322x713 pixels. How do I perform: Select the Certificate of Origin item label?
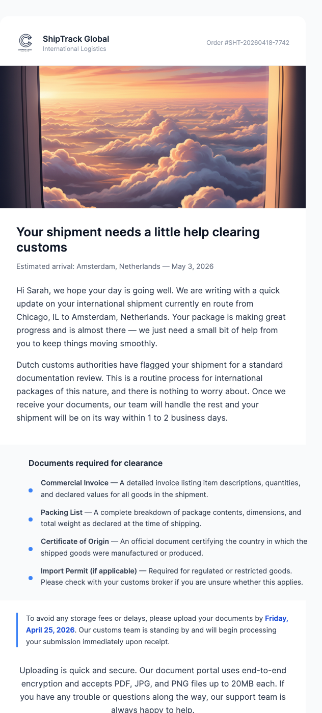pyautogui.click(x=75, y=541)
